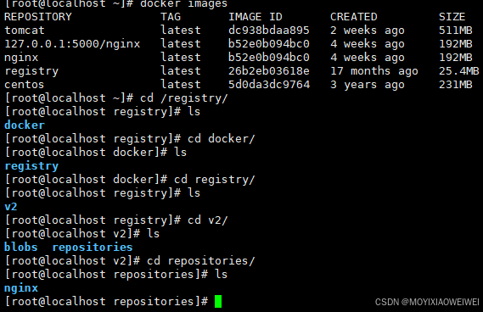Click the 231MB size value
This screenshot has height=312, width=483.
[x=455, y=84]
